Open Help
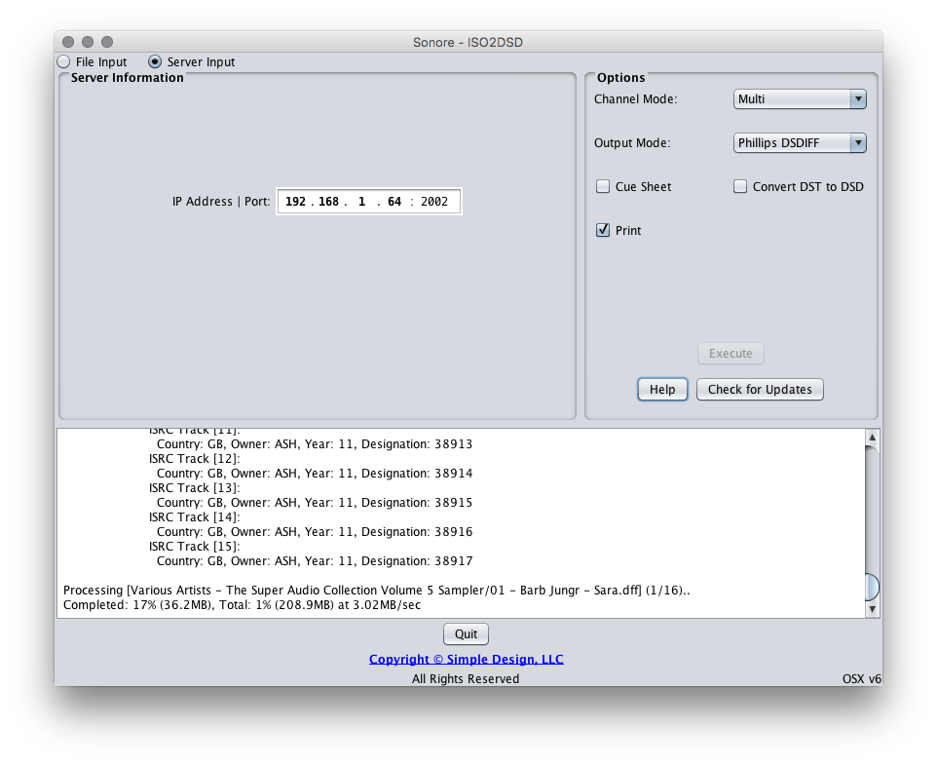This screenshot has width=937, height=764. tap(662, 389)
